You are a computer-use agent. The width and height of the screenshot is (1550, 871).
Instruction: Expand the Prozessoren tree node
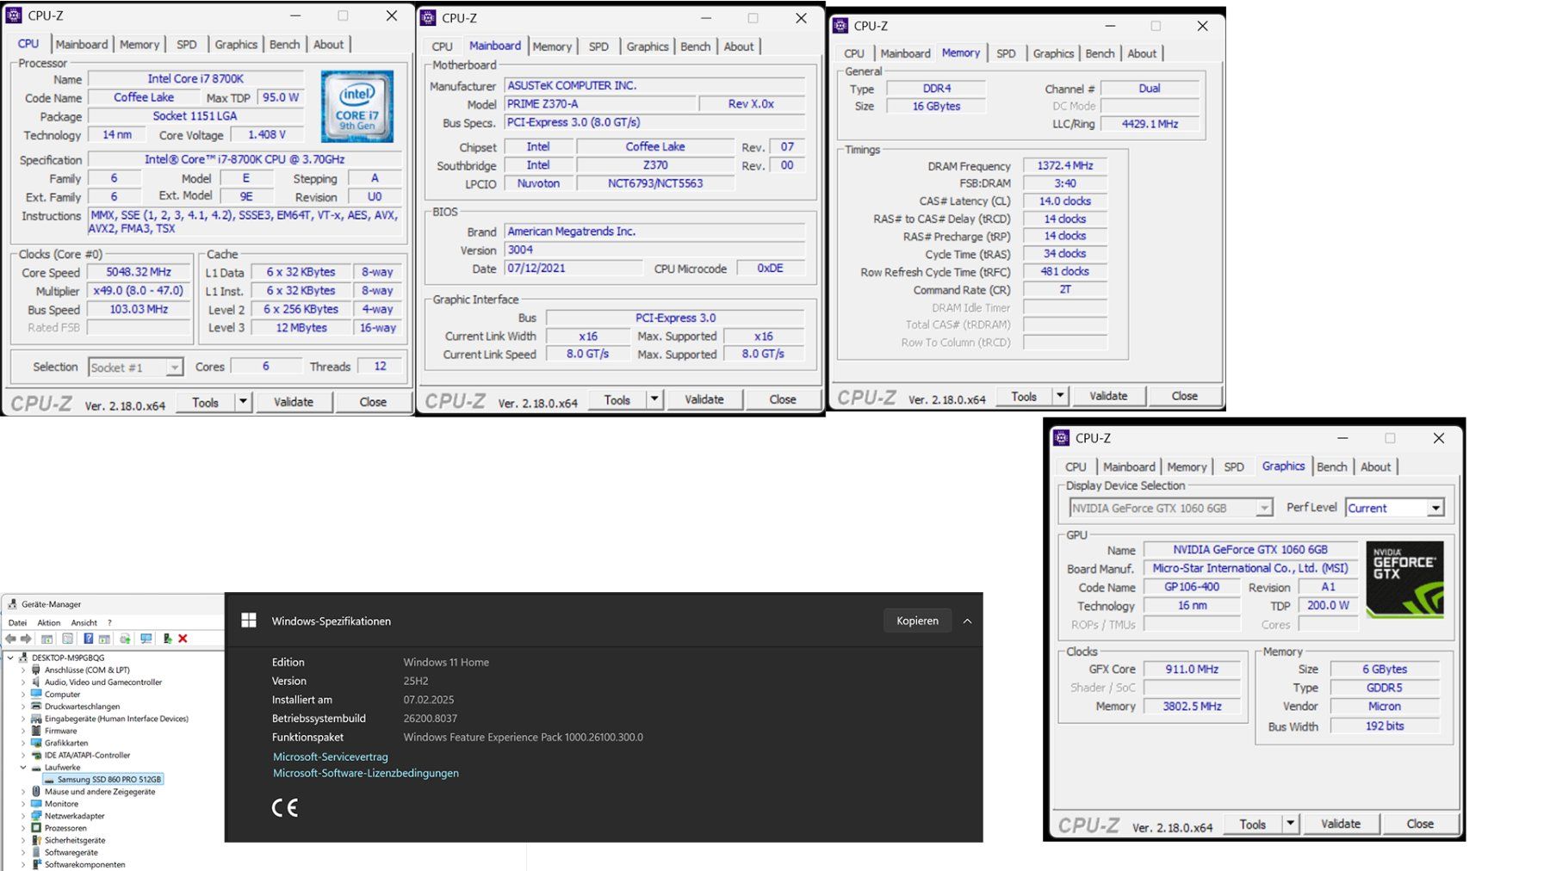tap(23, 828)
